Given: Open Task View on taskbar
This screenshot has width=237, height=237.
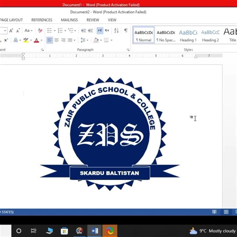Looking at the screenshot, I should 33,231.
